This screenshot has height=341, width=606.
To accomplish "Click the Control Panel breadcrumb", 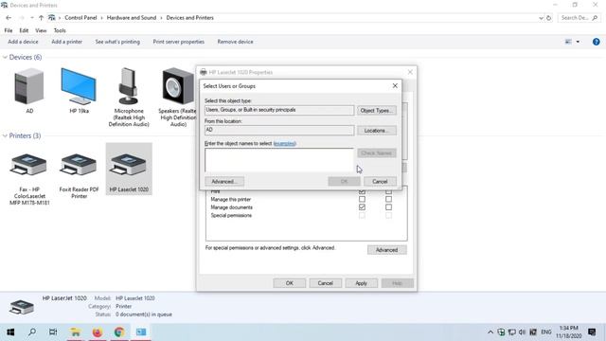I will 80,18.
